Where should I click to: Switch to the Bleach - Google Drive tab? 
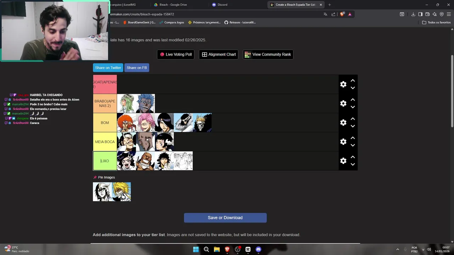[173, 5]
